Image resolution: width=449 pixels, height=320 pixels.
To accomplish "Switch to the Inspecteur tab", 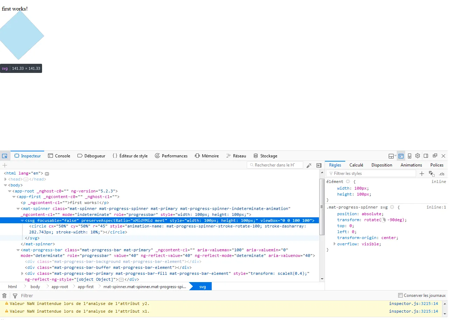I will (x=28, y=156).
